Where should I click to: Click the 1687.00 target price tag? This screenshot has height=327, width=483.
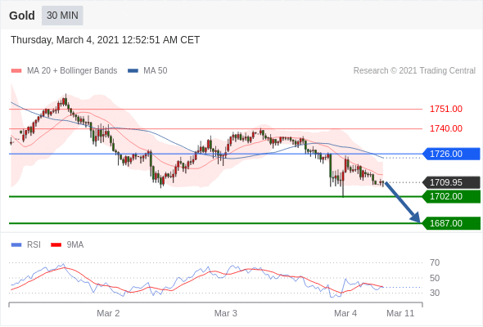(451, 223)
